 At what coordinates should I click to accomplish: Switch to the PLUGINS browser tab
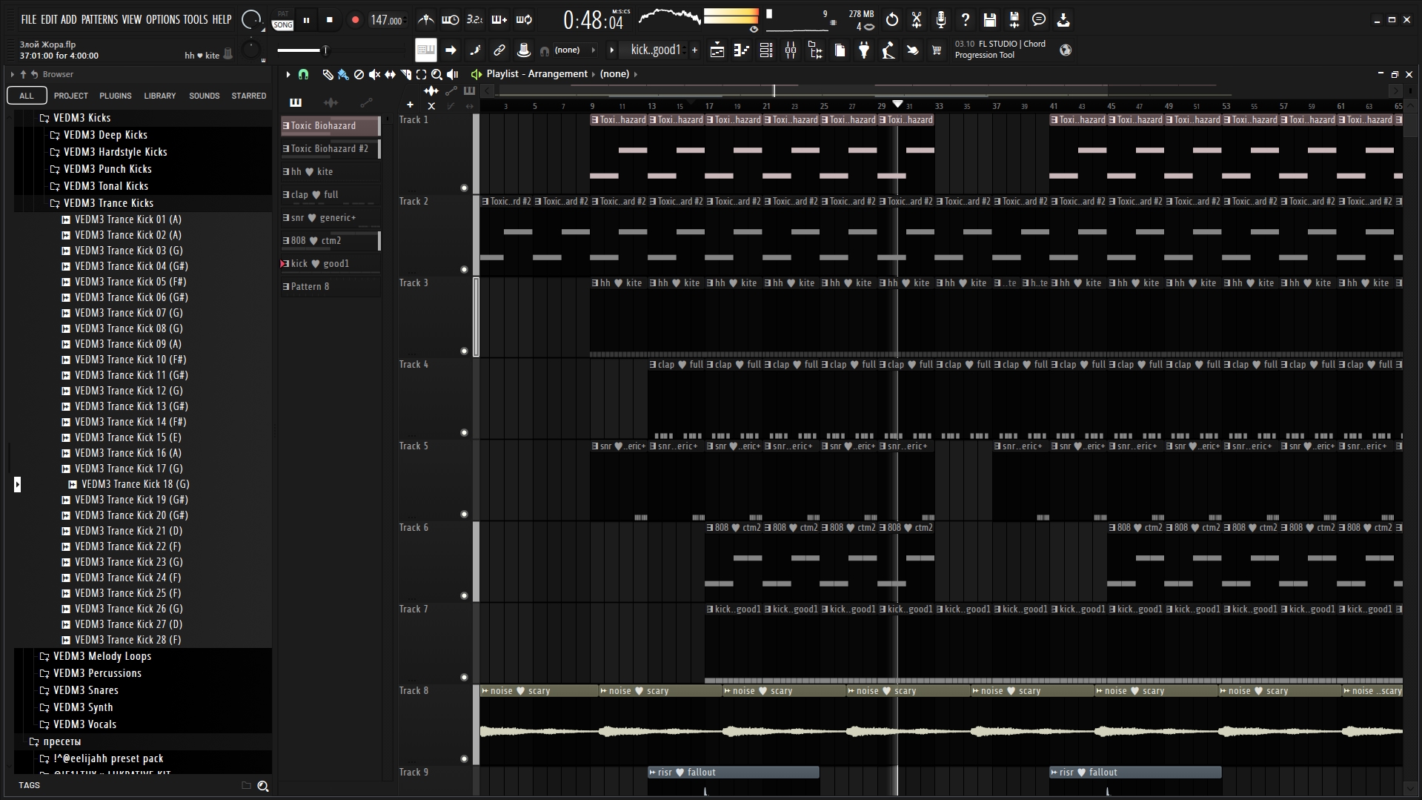115,96
